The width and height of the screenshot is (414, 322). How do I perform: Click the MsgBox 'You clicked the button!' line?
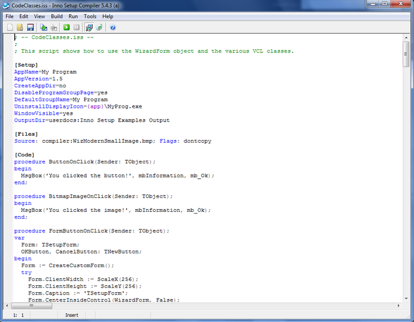tap(118, 176)
